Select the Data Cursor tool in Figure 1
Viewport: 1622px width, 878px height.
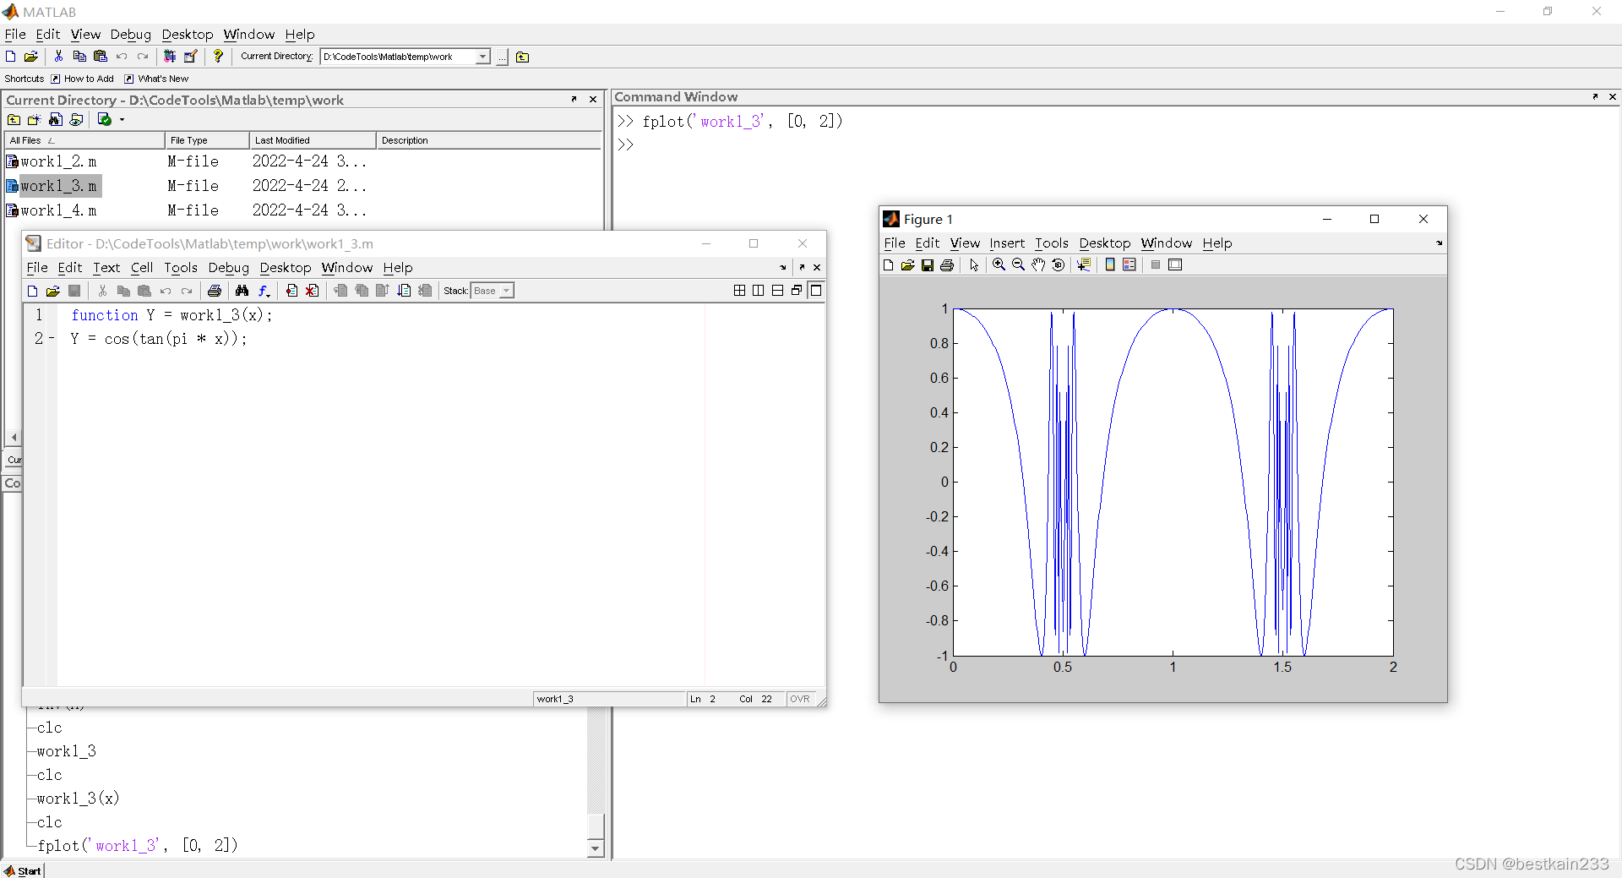[x=1084, y=264]
